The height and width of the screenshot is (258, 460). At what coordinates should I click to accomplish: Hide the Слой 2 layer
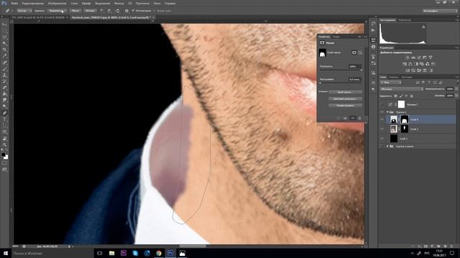382,138
